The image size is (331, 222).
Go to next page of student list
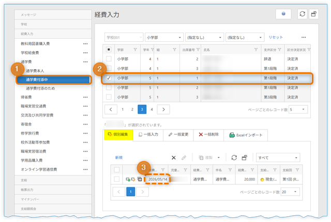163,109
